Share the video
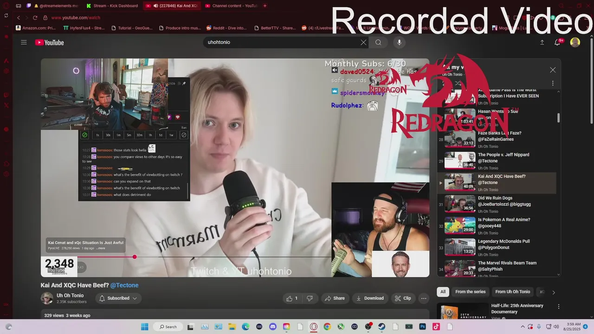This screenshot has height=334, width=594. 335,298
